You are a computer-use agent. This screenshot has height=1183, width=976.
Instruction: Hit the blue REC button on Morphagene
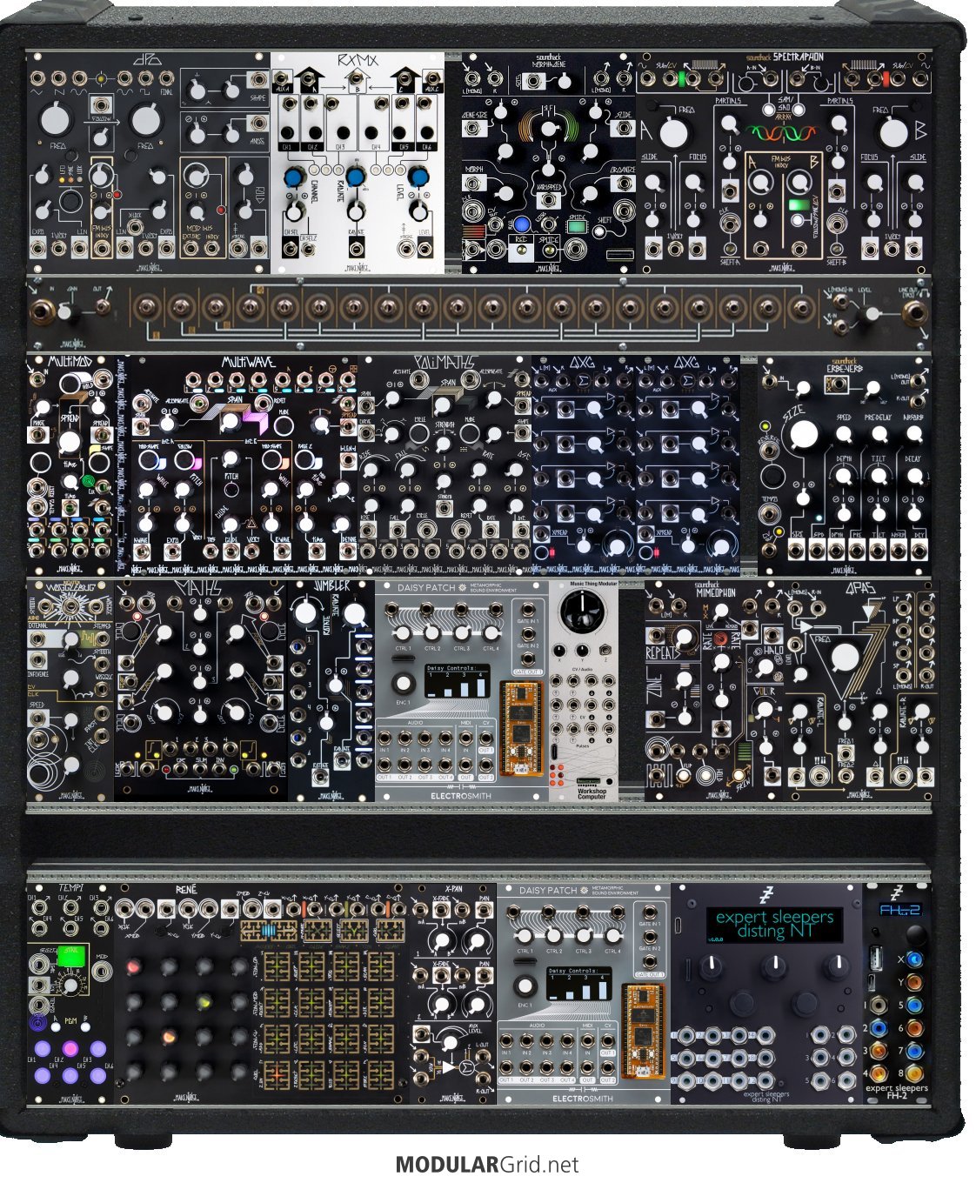pyautogui.click(x=522, y=226)
